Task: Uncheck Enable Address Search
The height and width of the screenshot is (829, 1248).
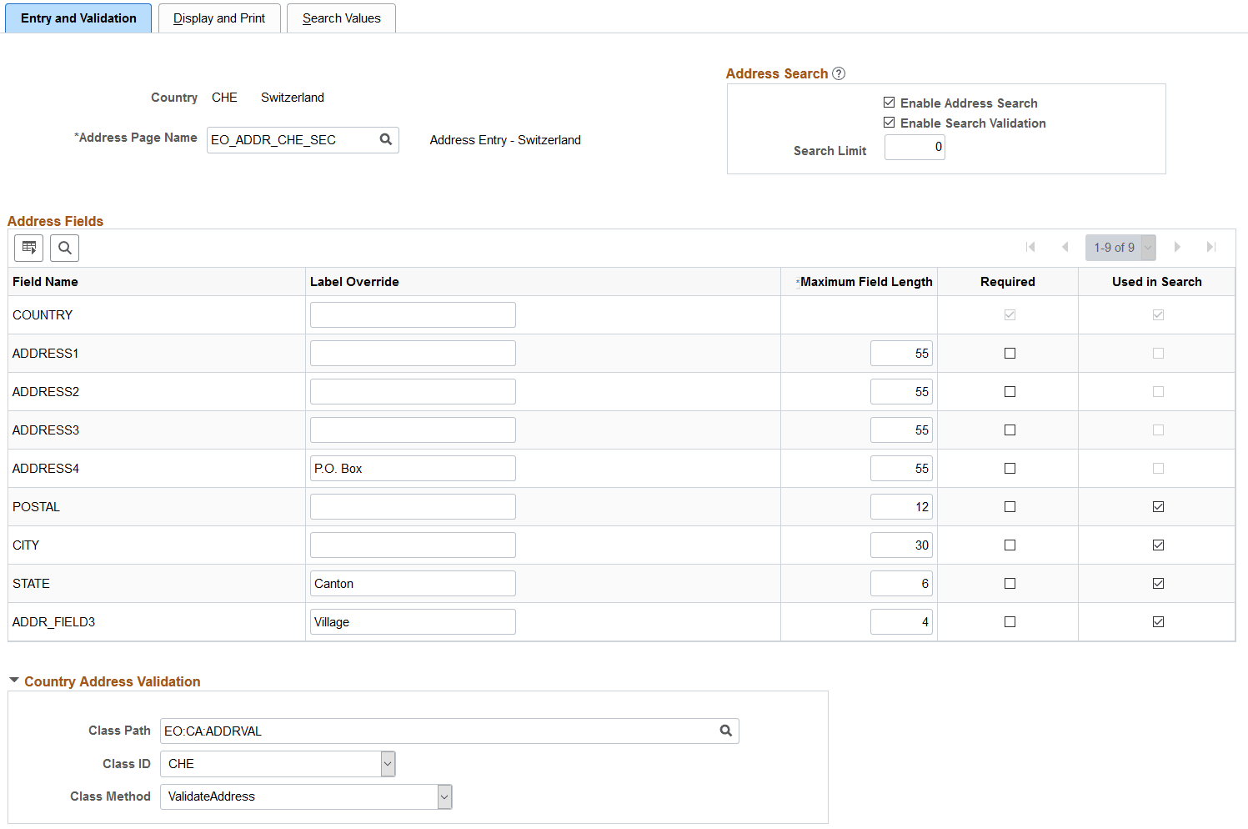Action: (x=890, y=102)
